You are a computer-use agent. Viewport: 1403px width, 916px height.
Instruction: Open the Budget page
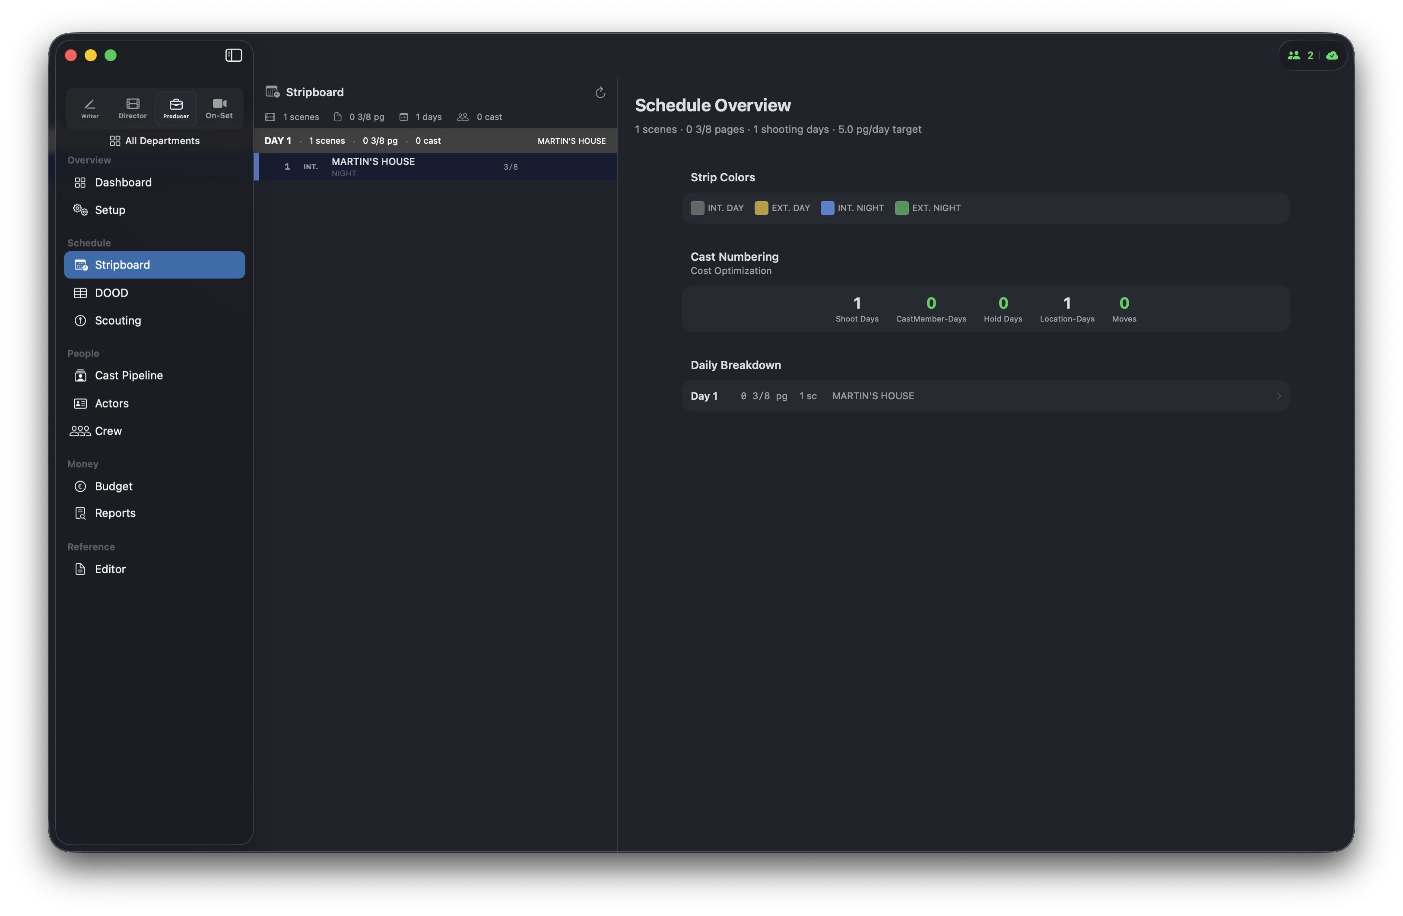(x=113, y=486)
